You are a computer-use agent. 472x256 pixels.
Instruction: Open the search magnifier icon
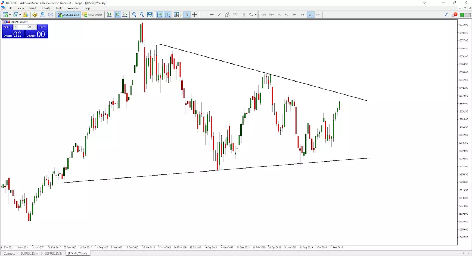[447, 15]
